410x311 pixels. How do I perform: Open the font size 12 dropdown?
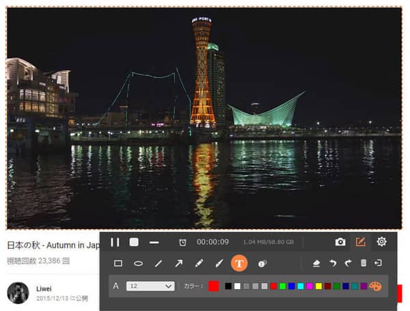(x=150, y=286)
